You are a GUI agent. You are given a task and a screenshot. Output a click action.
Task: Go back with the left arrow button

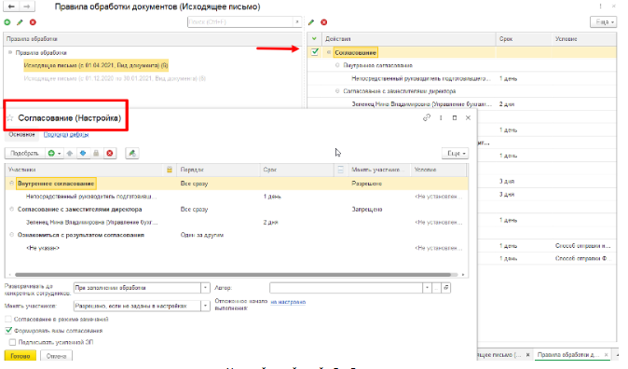(x=11, y=7)
